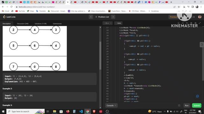Click the description panel scrollbar

(x=100, y=56)
